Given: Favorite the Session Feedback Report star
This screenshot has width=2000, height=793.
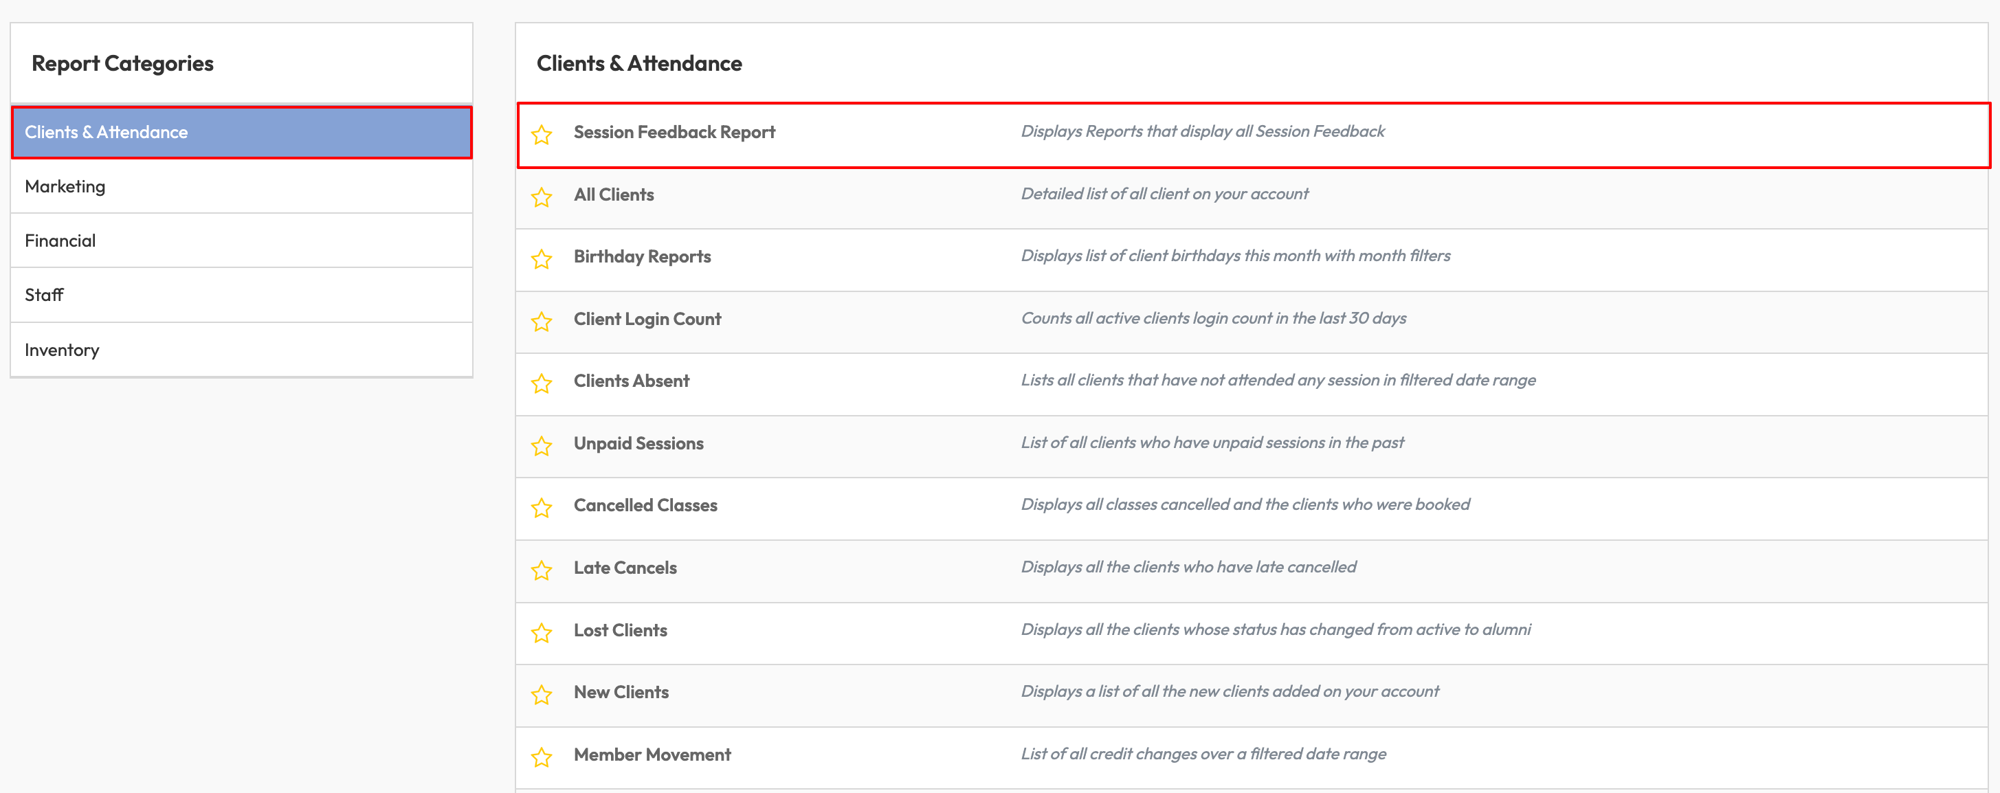Looking at the screenshot, I should click(541, 134).
